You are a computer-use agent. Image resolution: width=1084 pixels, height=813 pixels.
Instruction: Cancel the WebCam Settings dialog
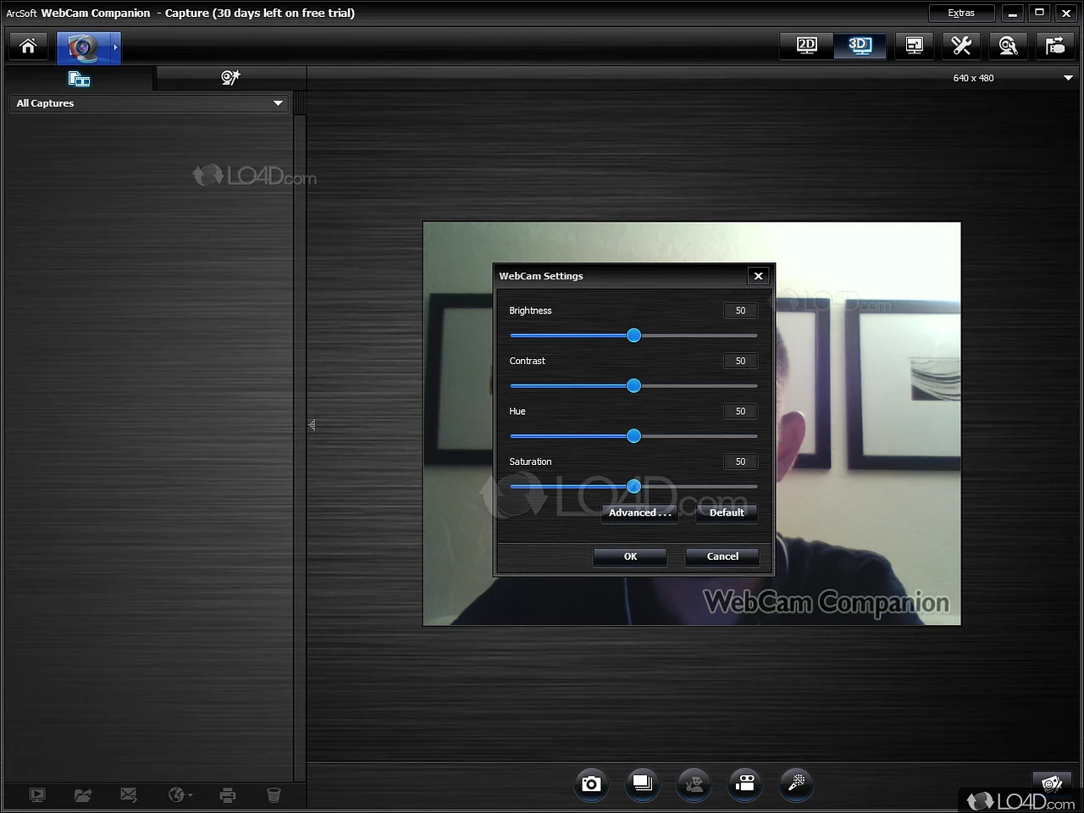click(x=722, y=556)
